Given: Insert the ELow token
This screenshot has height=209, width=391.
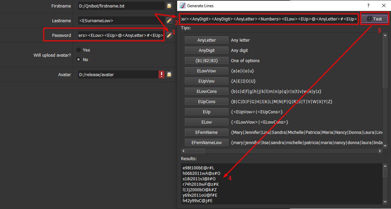Looking at the screenshot, I should point(207,122).
